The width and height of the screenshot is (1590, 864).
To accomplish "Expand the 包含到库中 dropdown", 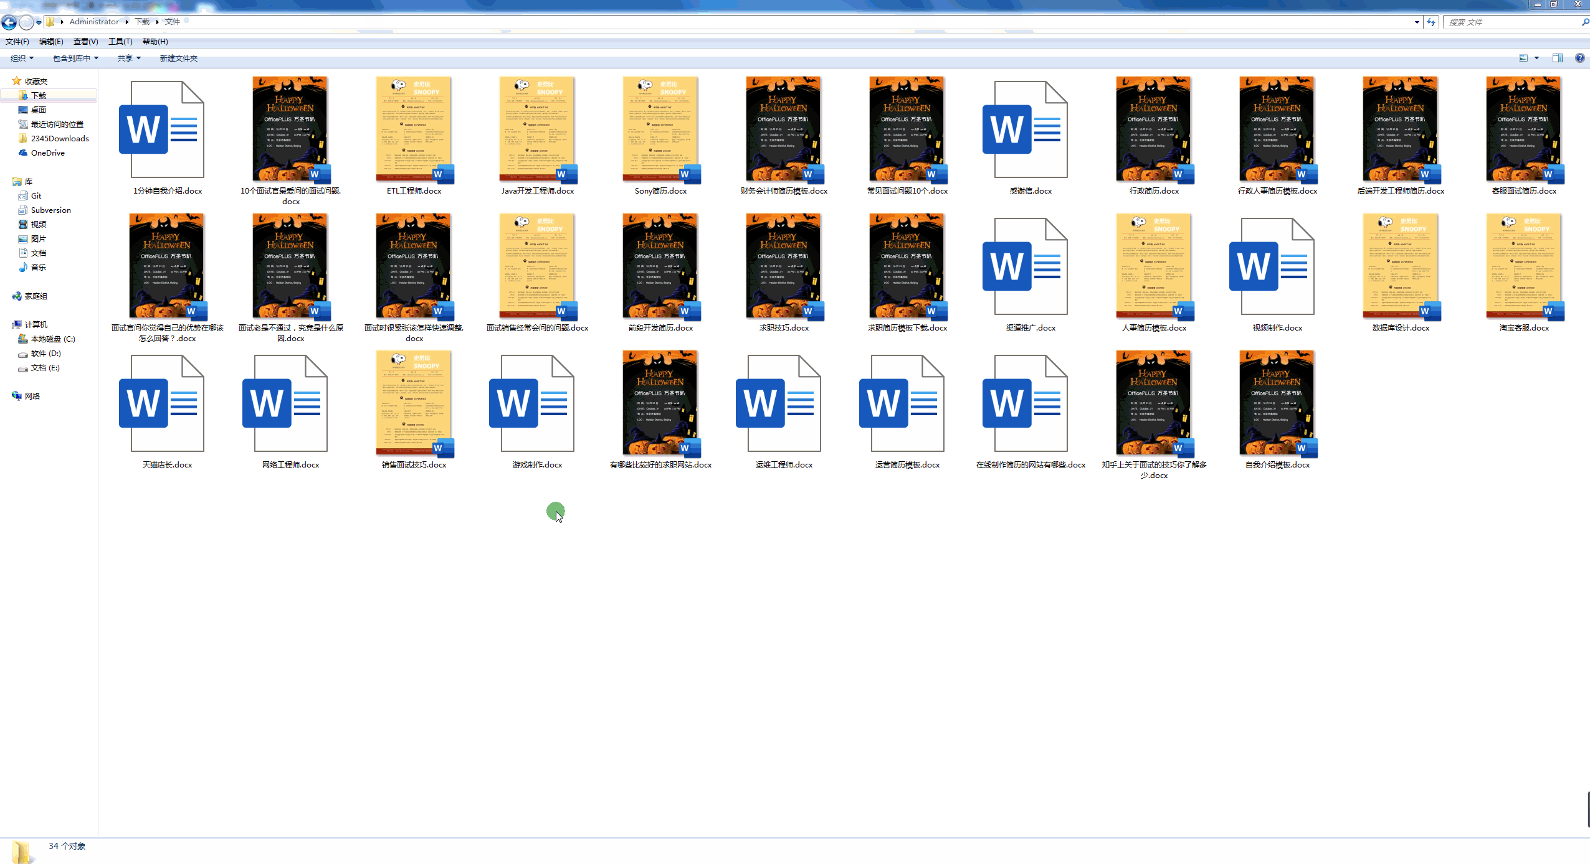I will [x=75, y=58].
